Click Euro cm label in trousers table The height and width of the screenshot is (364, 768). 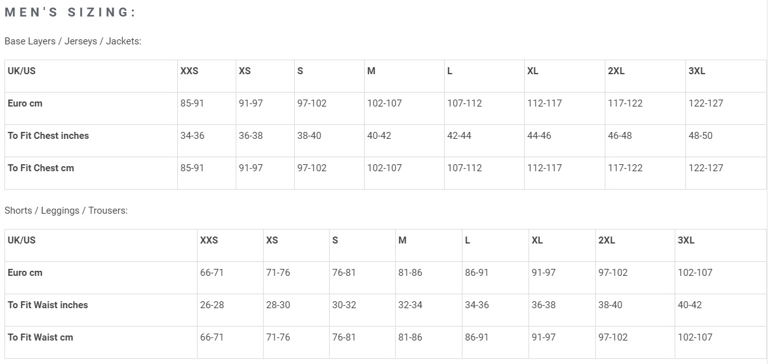(x=25, y=273)
